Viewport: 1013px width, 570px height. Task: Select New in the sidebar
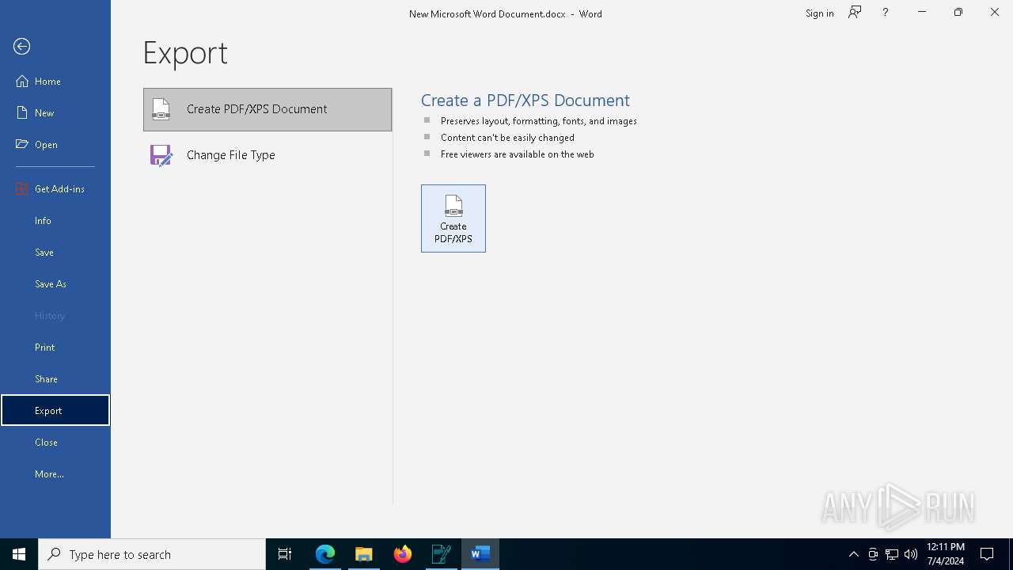click(55, 113)
